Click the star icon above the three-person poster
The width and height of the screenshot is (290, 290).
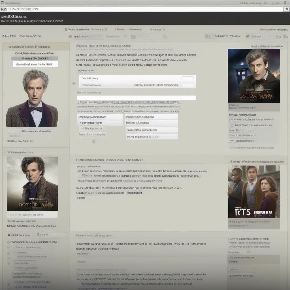click(x=231, y=161)
